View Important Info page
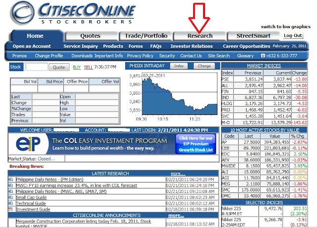Viewport: 317px width, 228px height. pyautogui.click(x=108, y=56)
